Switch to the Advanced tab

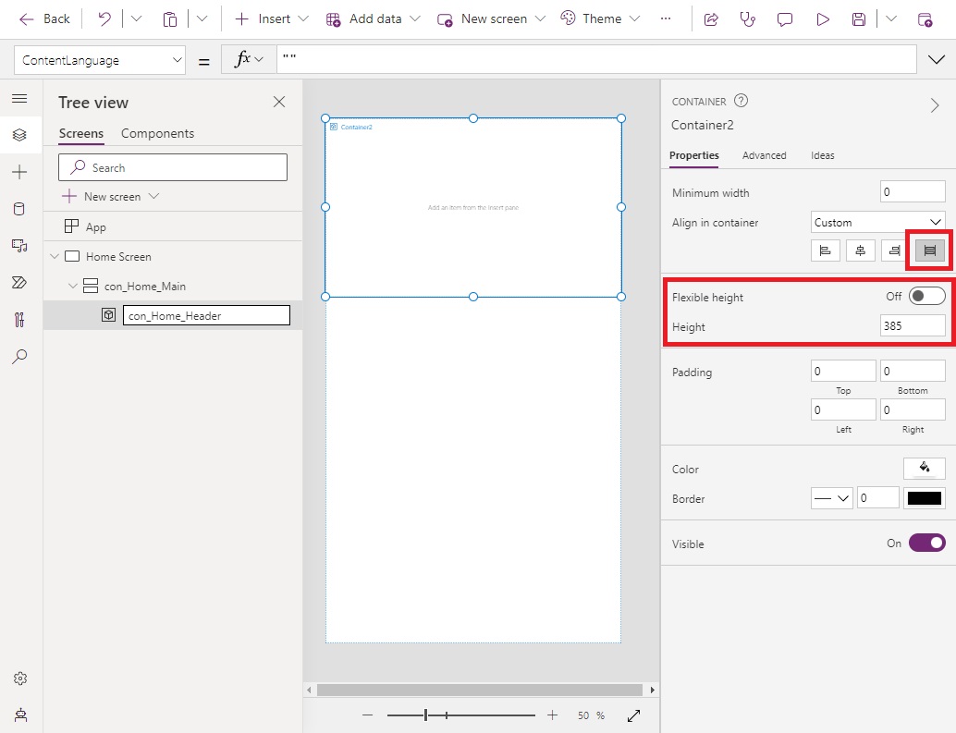pos(764,155)
